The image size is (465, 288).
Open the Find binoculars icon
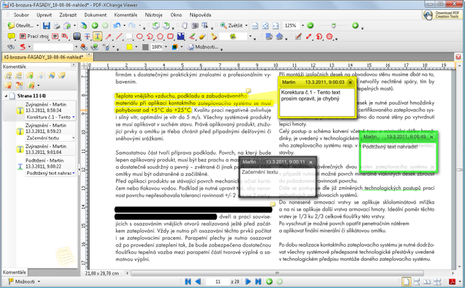tap(11, 47)
